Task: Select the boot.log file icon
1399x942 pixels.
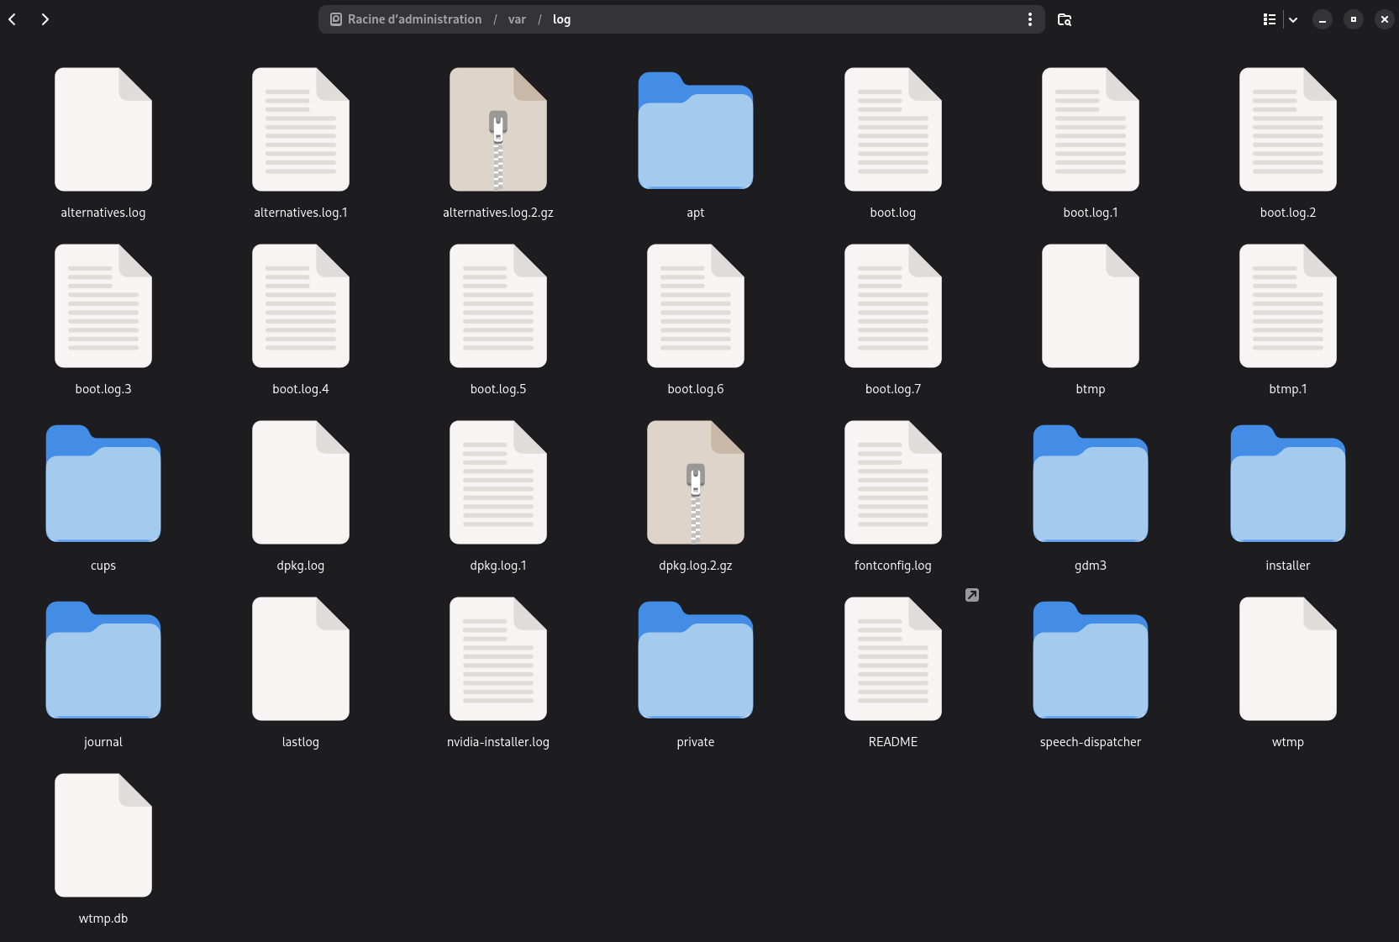Action: (x=893, y=129)
